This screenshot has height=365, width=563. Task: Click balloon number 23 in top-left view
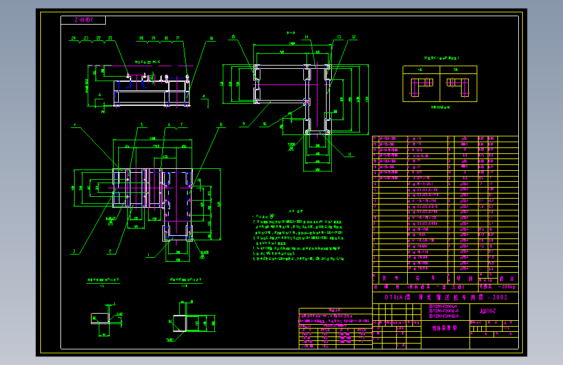click(86, 38)
